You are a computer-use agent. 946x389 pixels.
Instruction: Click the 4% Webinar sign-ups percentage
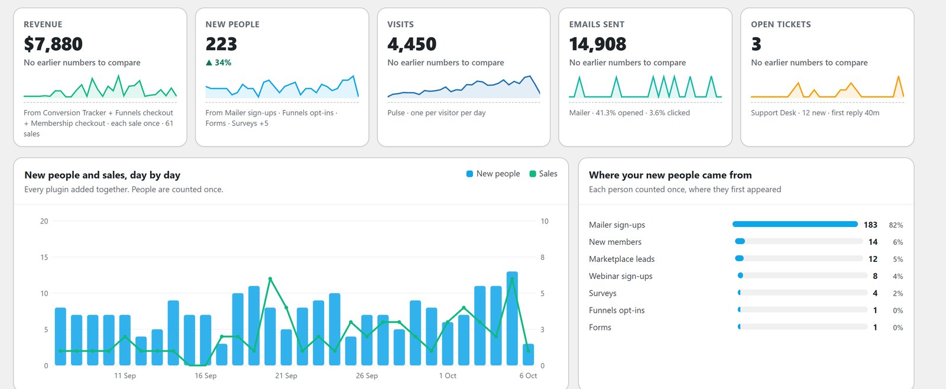898,277
